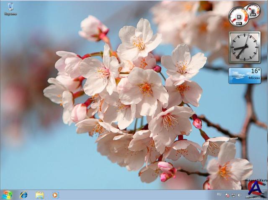Open the Windows Start menu orb
The height and width of the screenshot is (200, 268).
pyautogui.click(x=7, y=195)
